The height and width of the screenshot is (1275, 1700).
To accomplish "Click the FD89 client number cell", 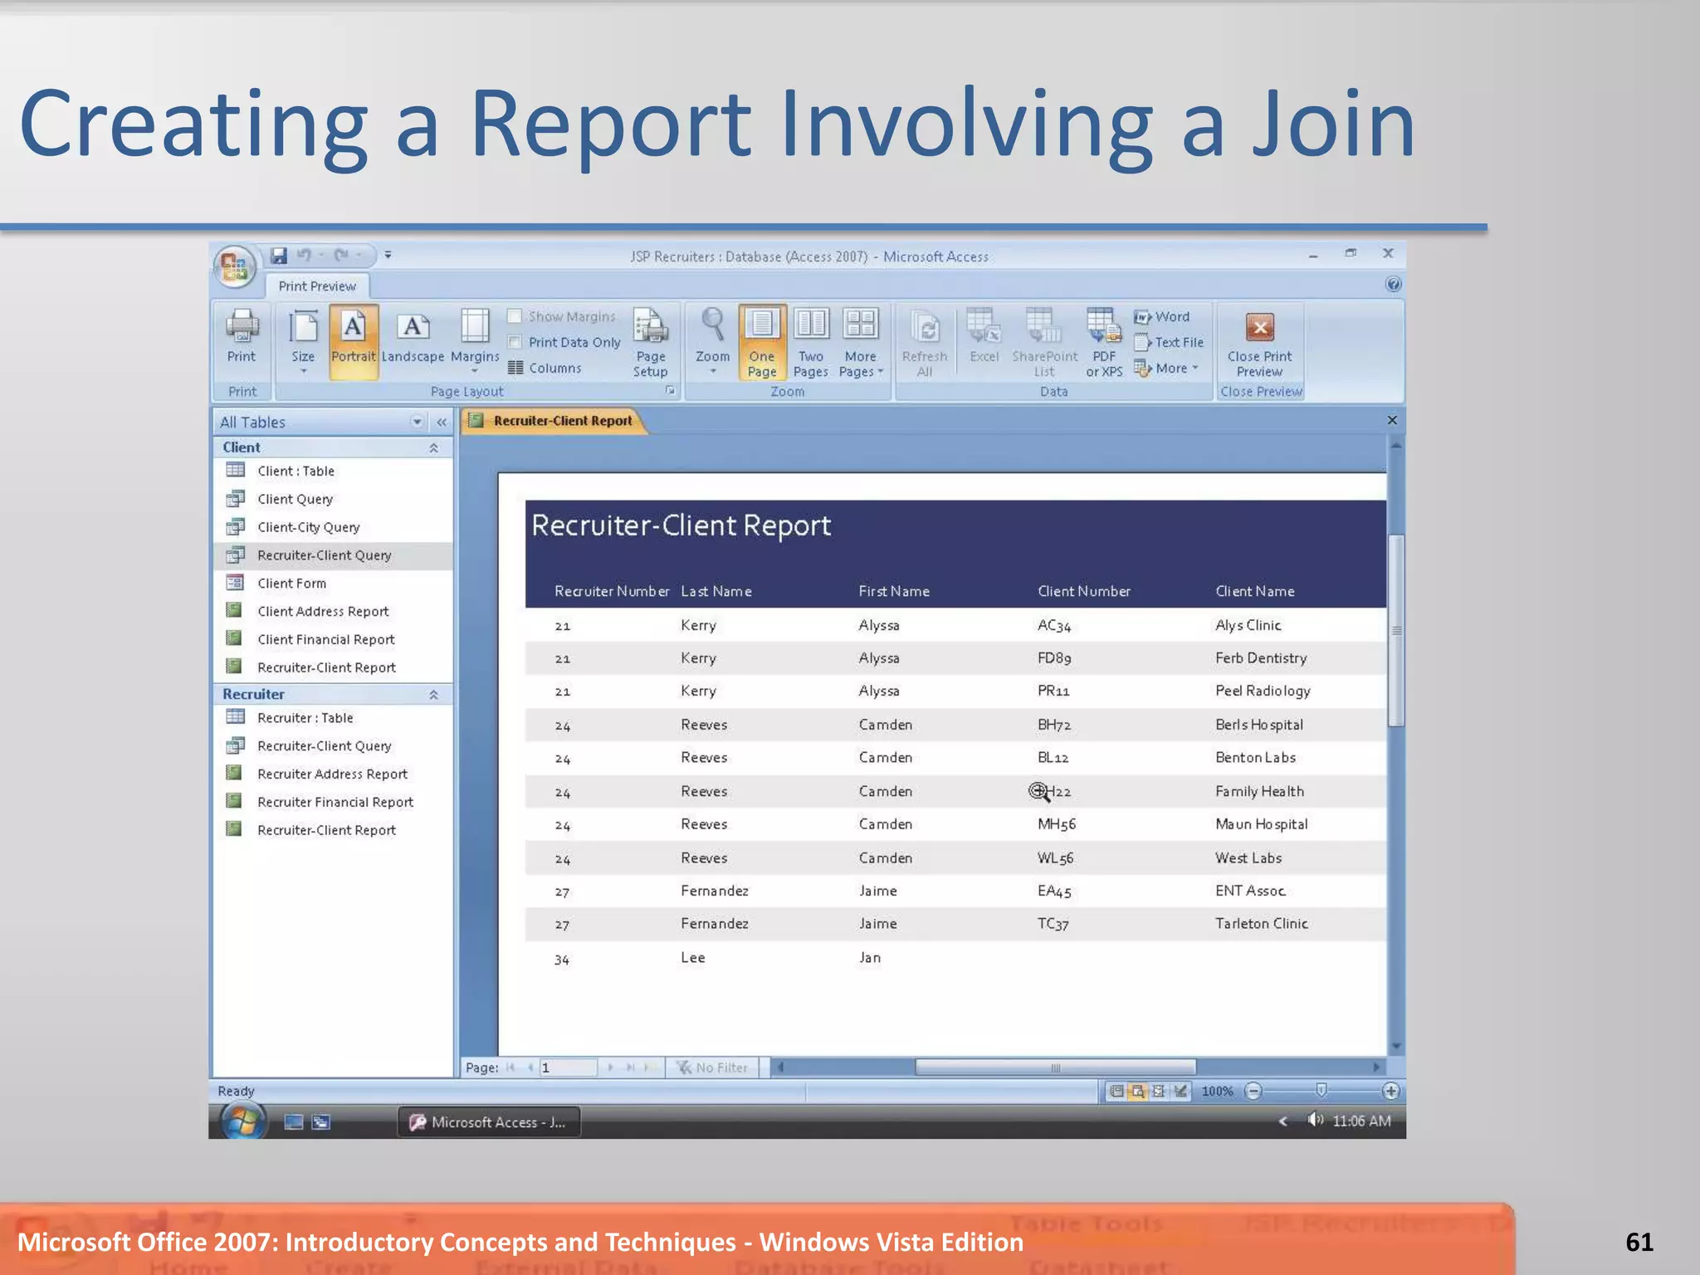I will pyautogui.click(x=1054, y=658).
